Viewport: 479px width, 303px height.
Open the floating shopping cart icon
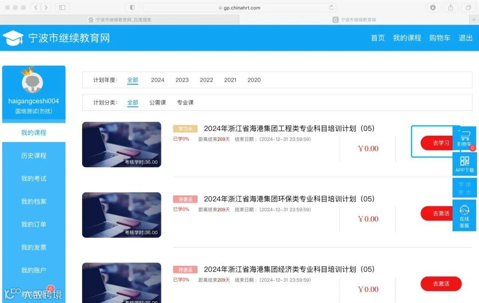(x=464, y=138)
